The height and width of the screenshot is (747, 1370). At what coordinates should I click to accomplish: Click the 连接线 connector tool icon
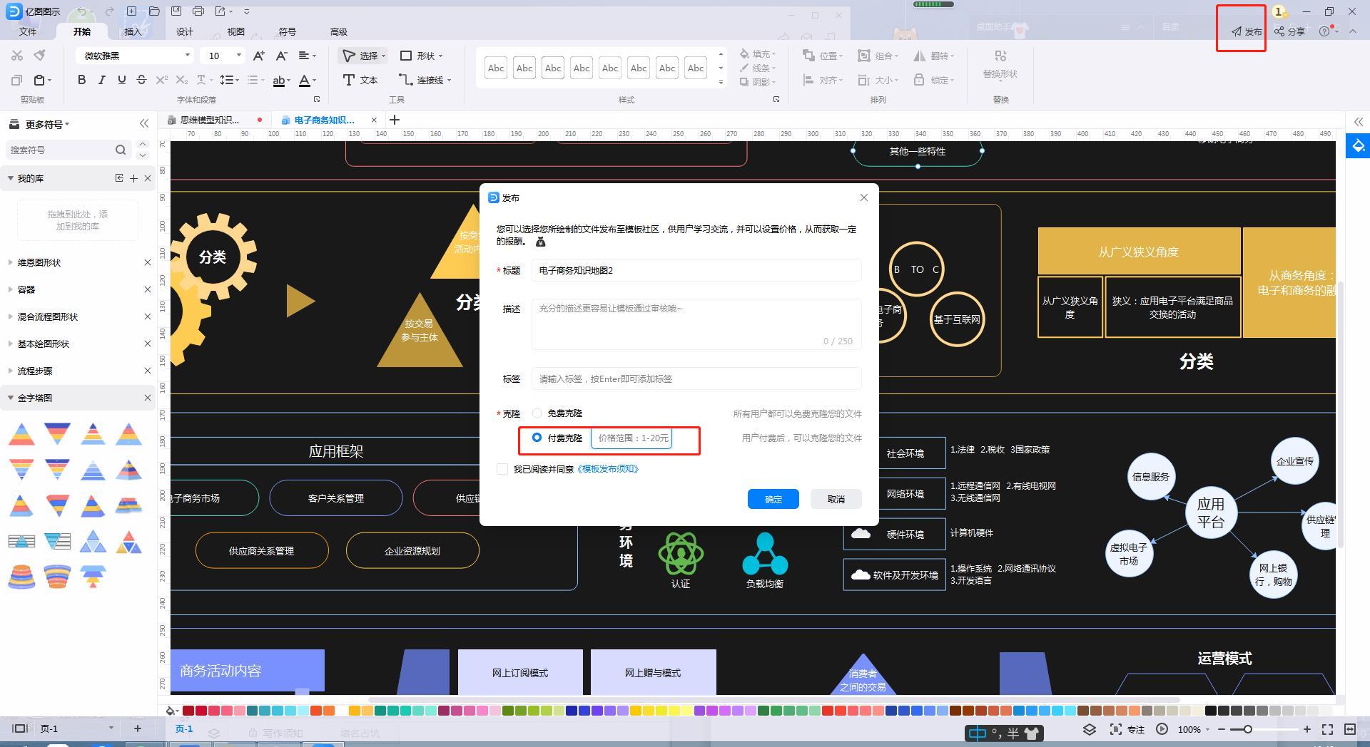coord(407,80)
